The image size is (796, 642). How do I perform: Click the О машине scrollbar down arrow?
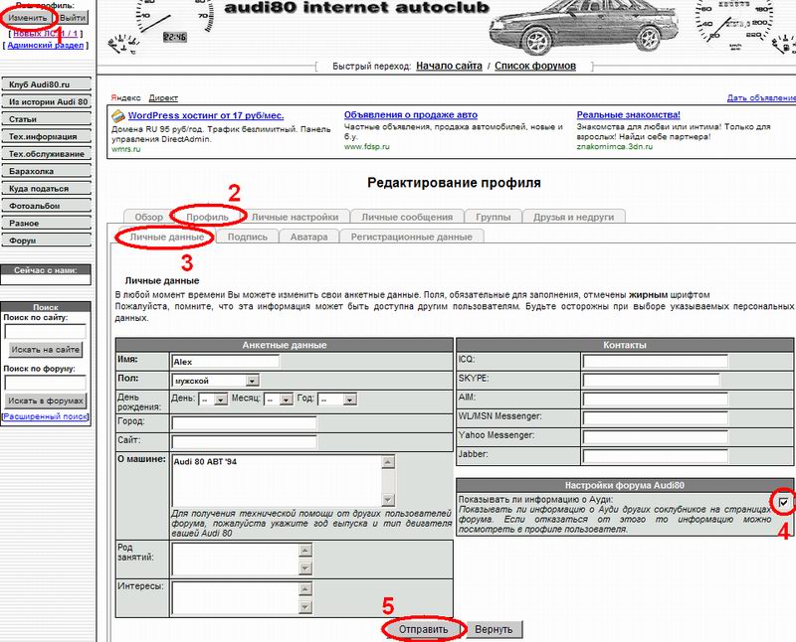[388, 500]
